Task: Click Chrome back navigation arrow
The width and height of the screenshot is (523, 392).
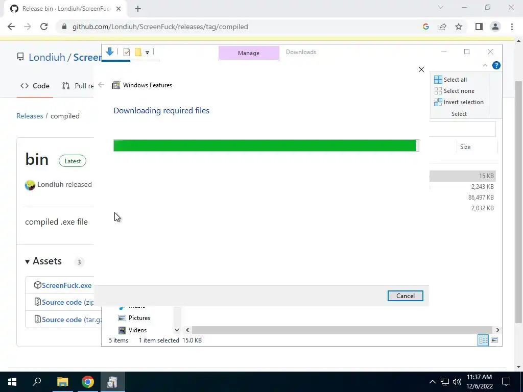Action: pyautogui.click(x=11, y=27)
